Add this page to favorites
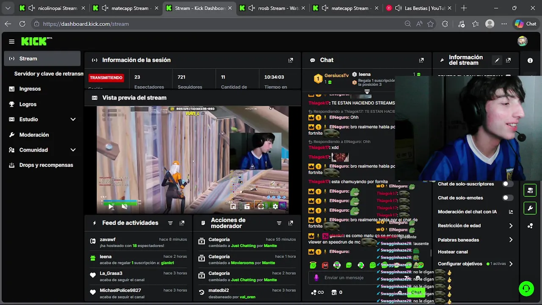Image resolution: width=542 pixels, height=305 pixels. pos(431,24)
